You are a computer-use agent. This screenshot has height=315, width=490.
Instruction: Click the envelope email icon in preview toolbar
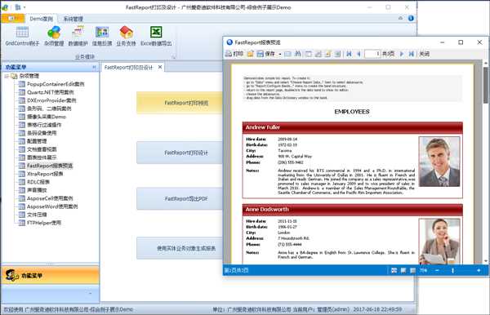(287, 54)
